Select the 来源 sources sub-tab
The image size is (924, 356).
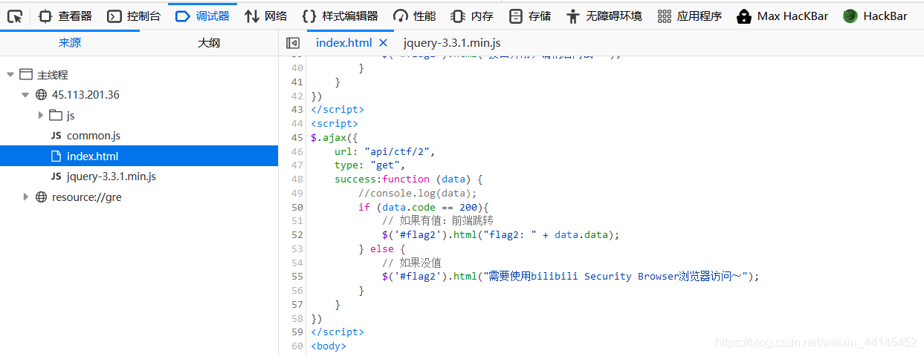(70, 43)
